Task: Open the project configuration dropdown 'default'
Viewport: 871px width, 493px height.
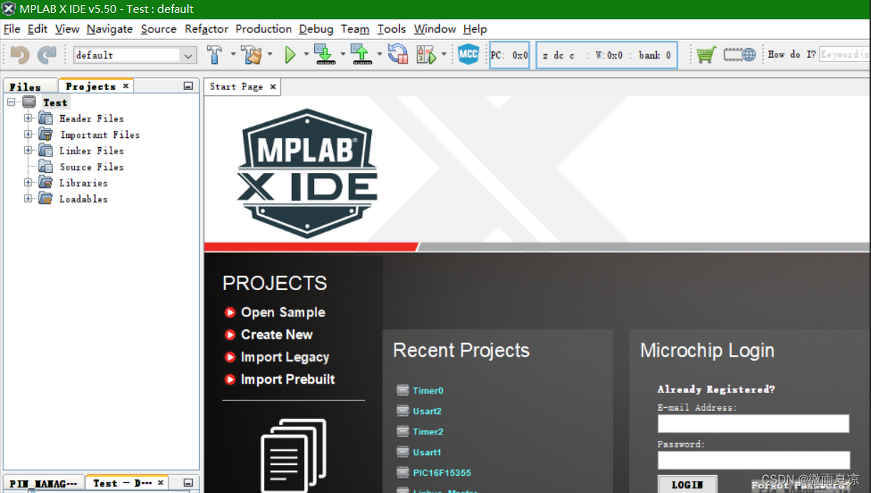Action: (x=135, y=55)
